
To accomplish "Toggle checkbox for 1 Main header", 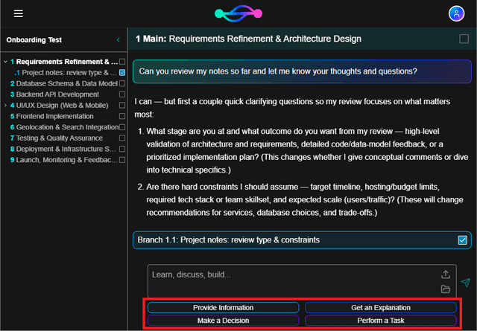I will pos(464,39).
